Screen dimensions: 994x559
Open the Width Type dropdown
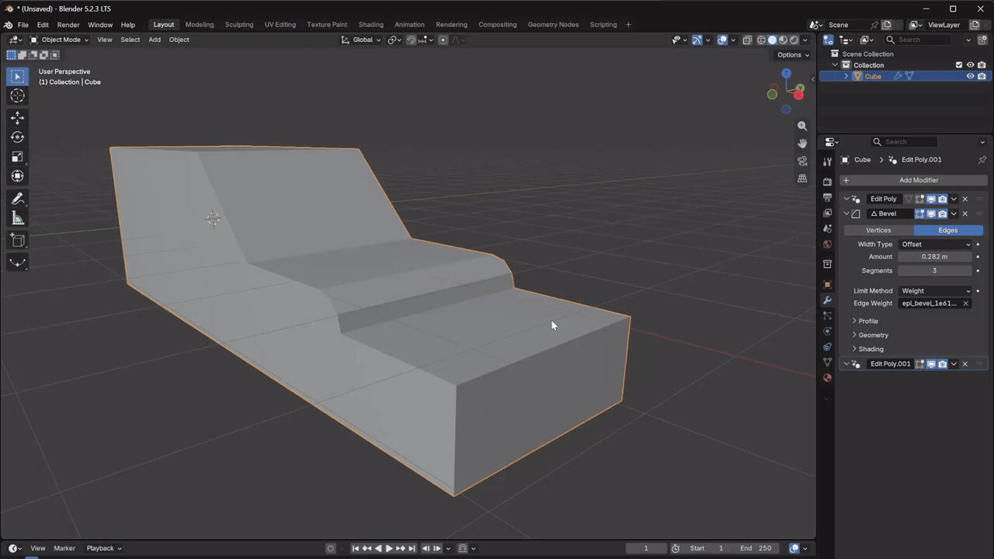coord(935,245)
